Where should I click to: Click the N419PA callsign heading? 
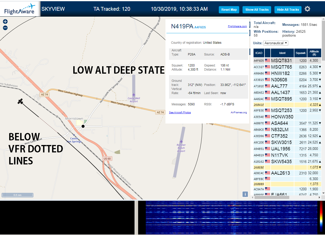pyautogui.click(x=182, y=26)
